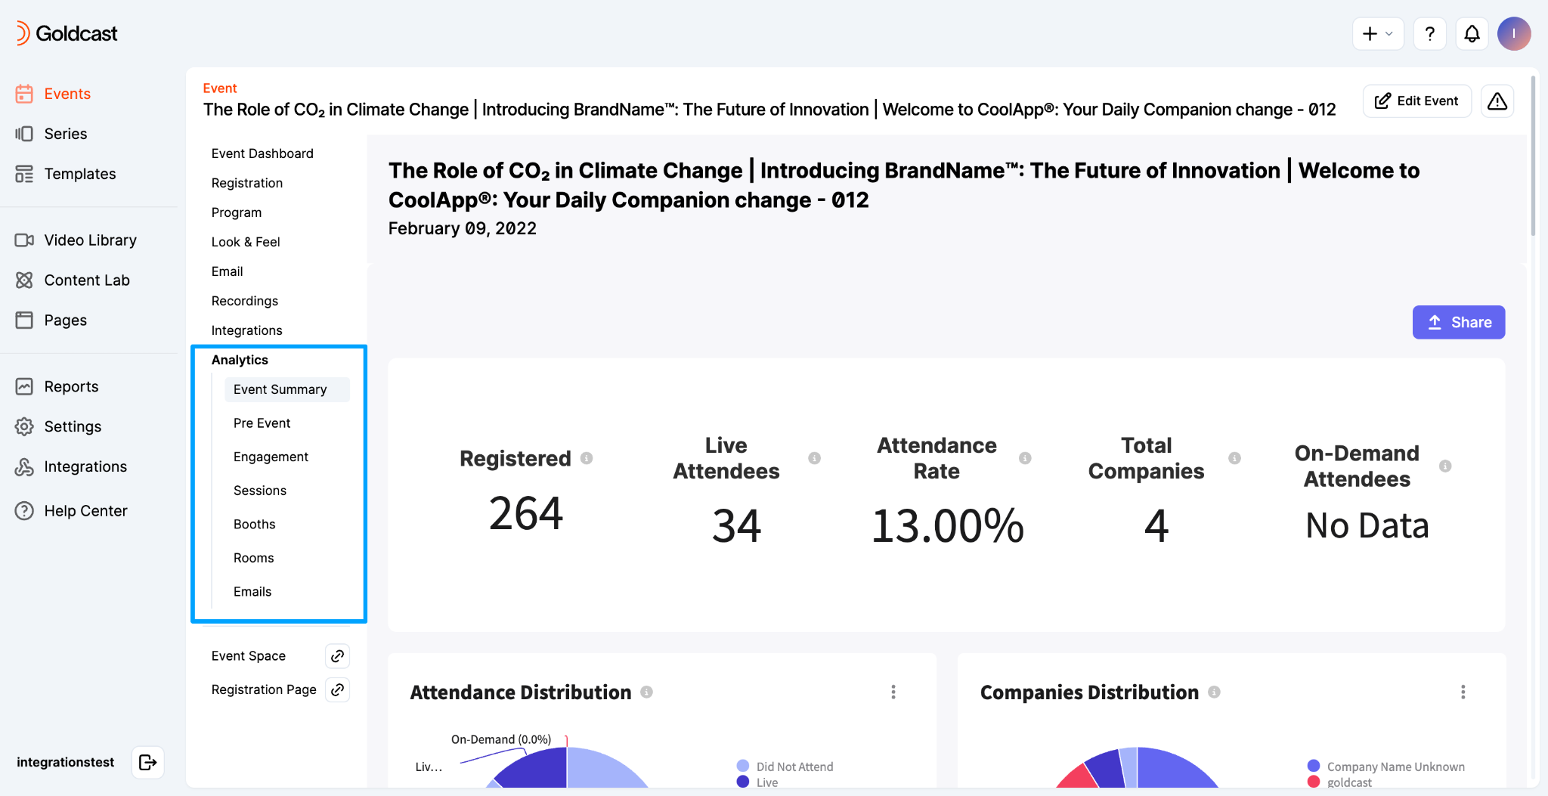Select Event Summary analytics
1548x796 pixels.
(287, 389)
